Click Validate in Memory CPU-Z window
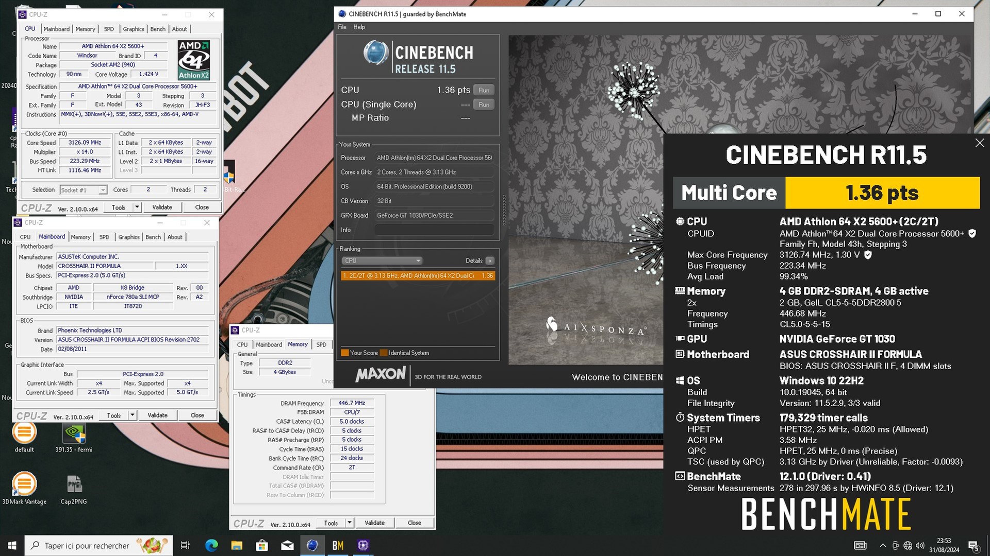 [374, 523]
